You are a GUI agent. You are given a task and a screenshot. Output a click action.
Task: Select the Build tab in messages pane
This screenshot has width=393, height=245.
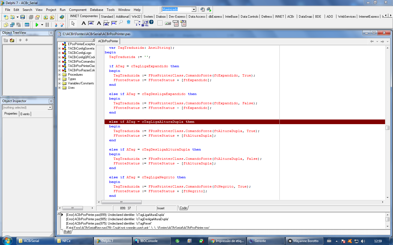tap(67, 232)
